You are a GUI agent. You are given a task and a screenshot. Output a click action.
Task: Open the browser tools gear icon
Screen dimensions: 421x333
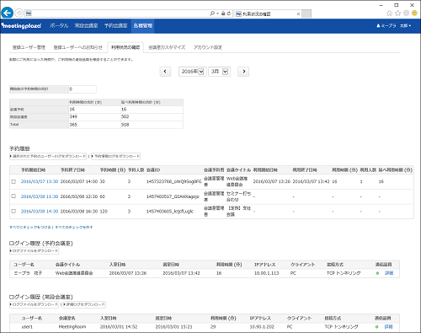coord(406,13)
